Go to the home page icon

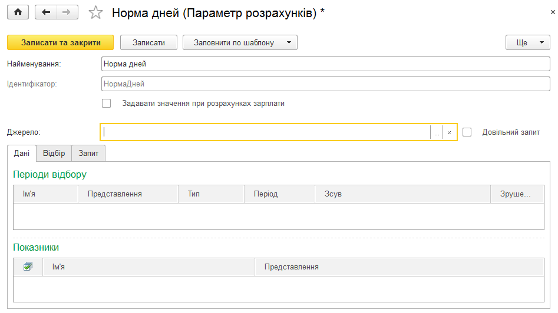tap(18, 12)
